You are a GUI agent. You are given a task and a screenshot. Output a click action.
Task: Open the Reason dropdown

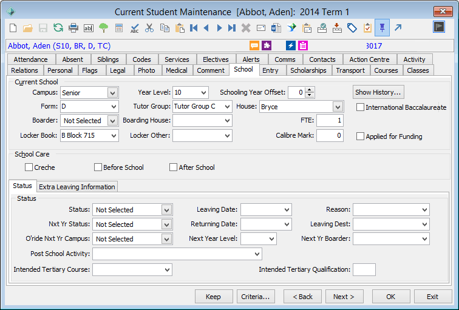coord(424,210)
